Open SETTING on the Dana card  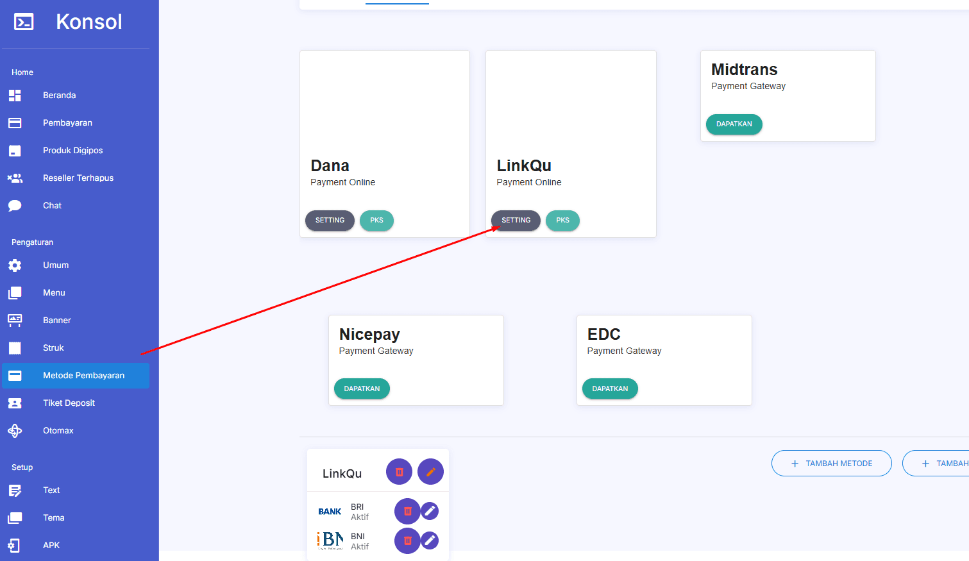point(330,221)
